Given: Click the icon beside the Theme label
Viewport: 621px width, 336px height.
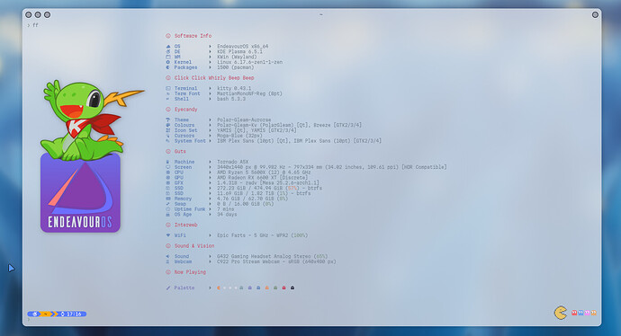Looking at the screenshot, I should pos(168,119).
